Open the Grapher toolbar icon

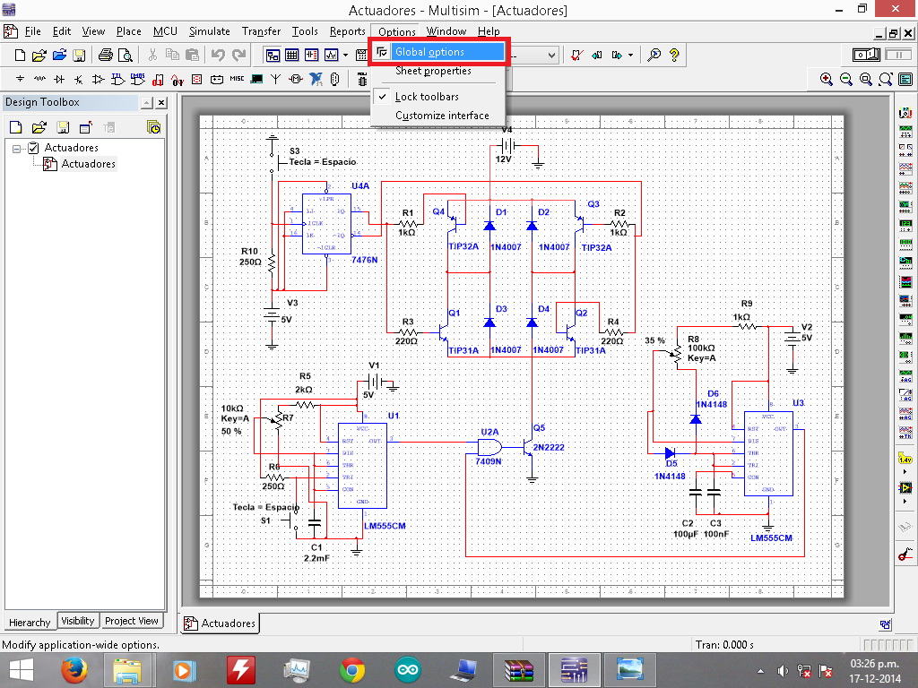[x=331, y=56]
